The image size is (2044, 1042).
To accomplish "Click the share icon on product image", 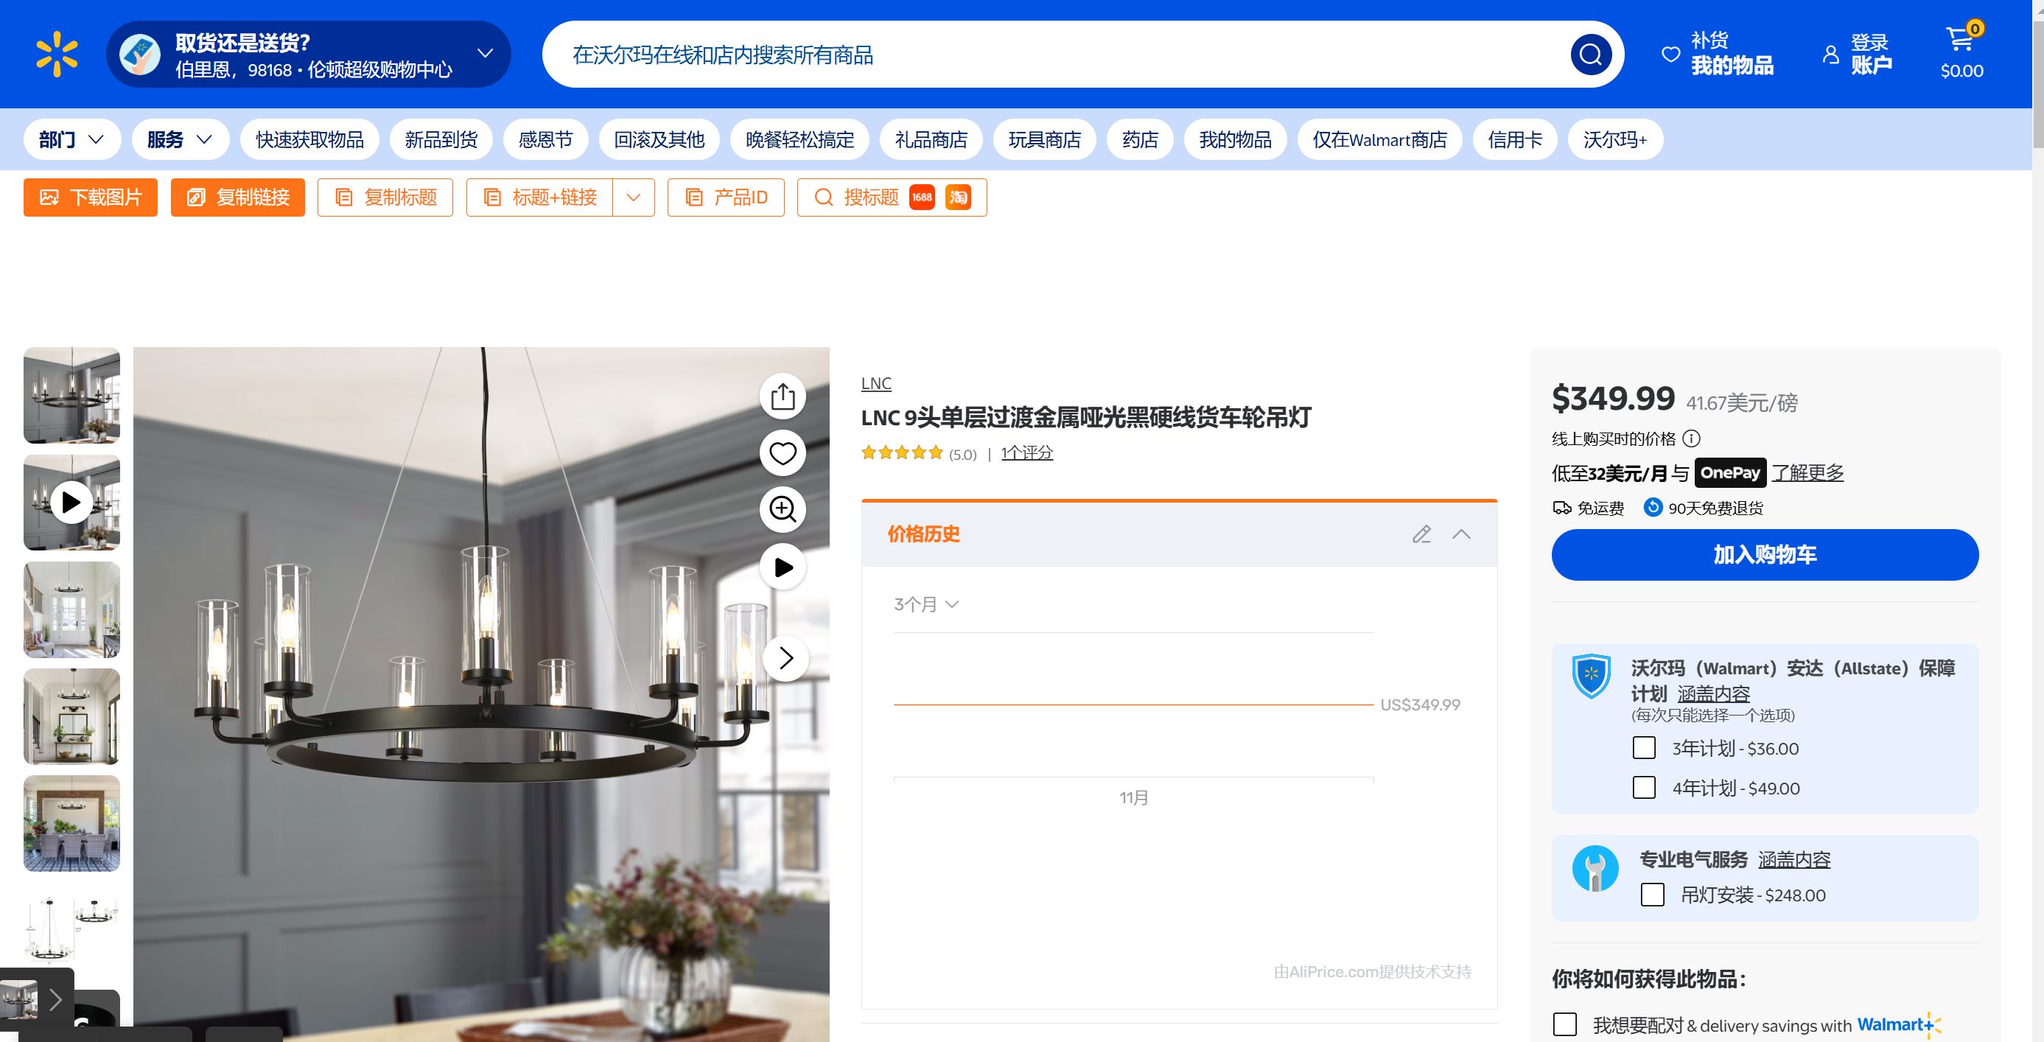I will pyautogui.click(x=783, y=396).
